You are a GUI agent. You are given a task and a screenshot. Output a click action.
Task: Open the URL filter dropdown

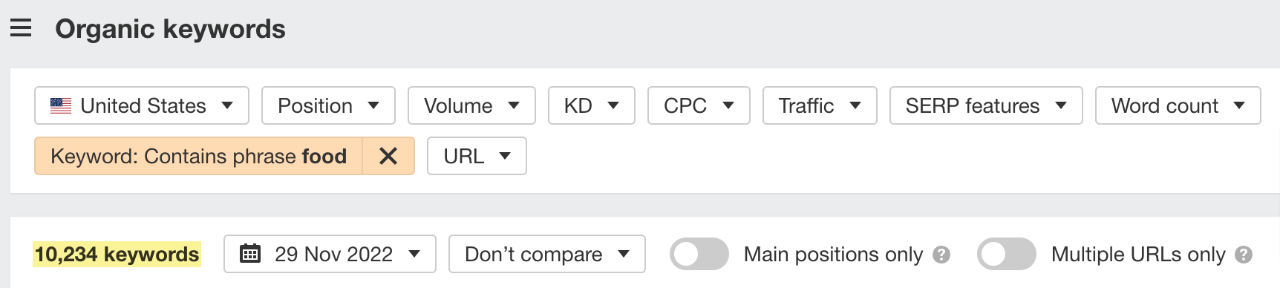pos(477,156)
